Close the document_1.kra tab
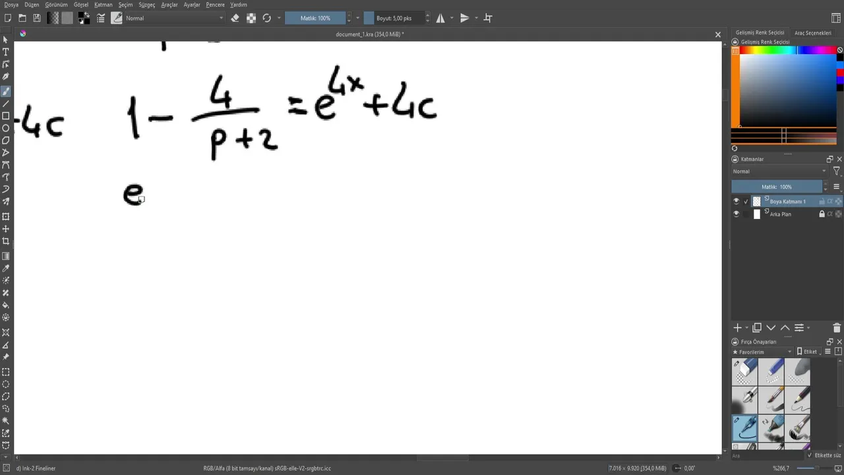This screenshot has height=475, width=844. point(718,34)
